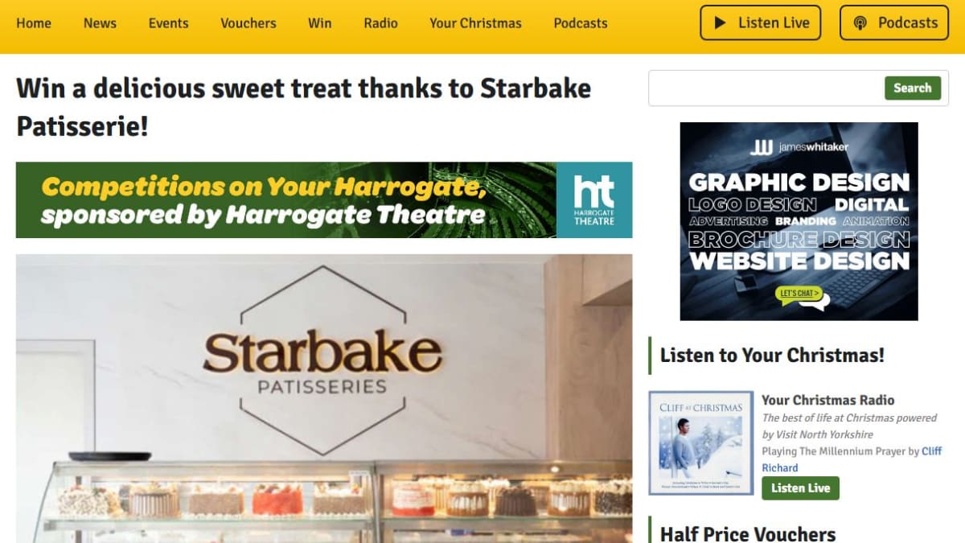Open the Events page
965x543 pixels.
(168, 23)
